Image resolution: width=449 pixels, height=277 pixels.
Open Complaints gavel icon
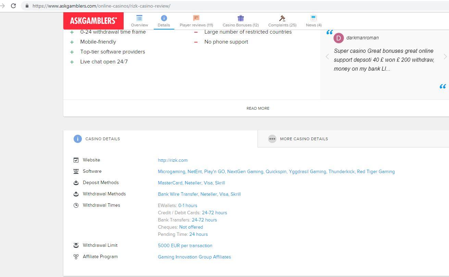click(282, 18)
